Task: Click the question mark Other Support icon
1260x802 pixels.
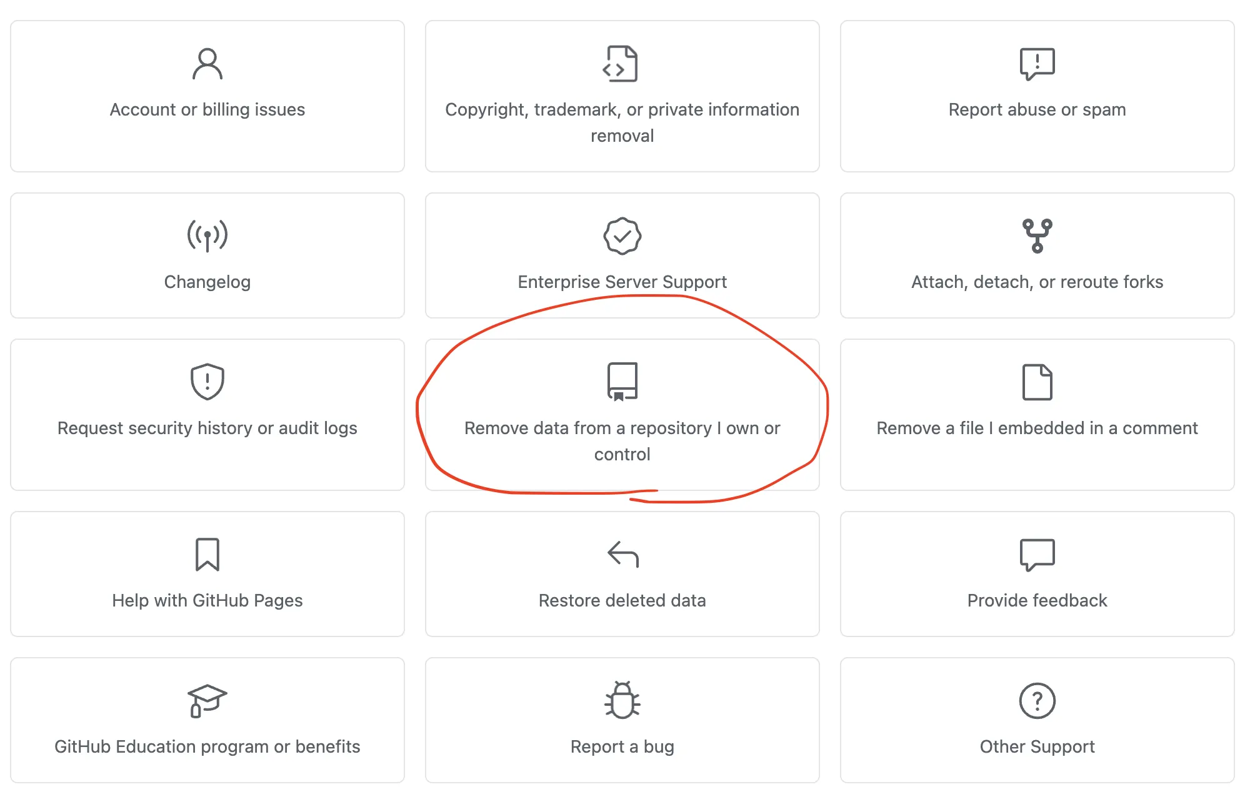Action: [1037, 701]
